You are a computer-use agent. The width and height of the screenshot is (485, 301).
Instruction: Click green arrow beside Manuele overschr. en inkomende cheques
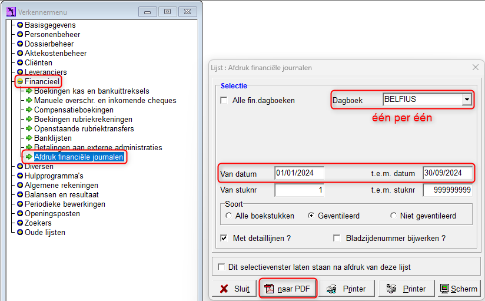29,100
